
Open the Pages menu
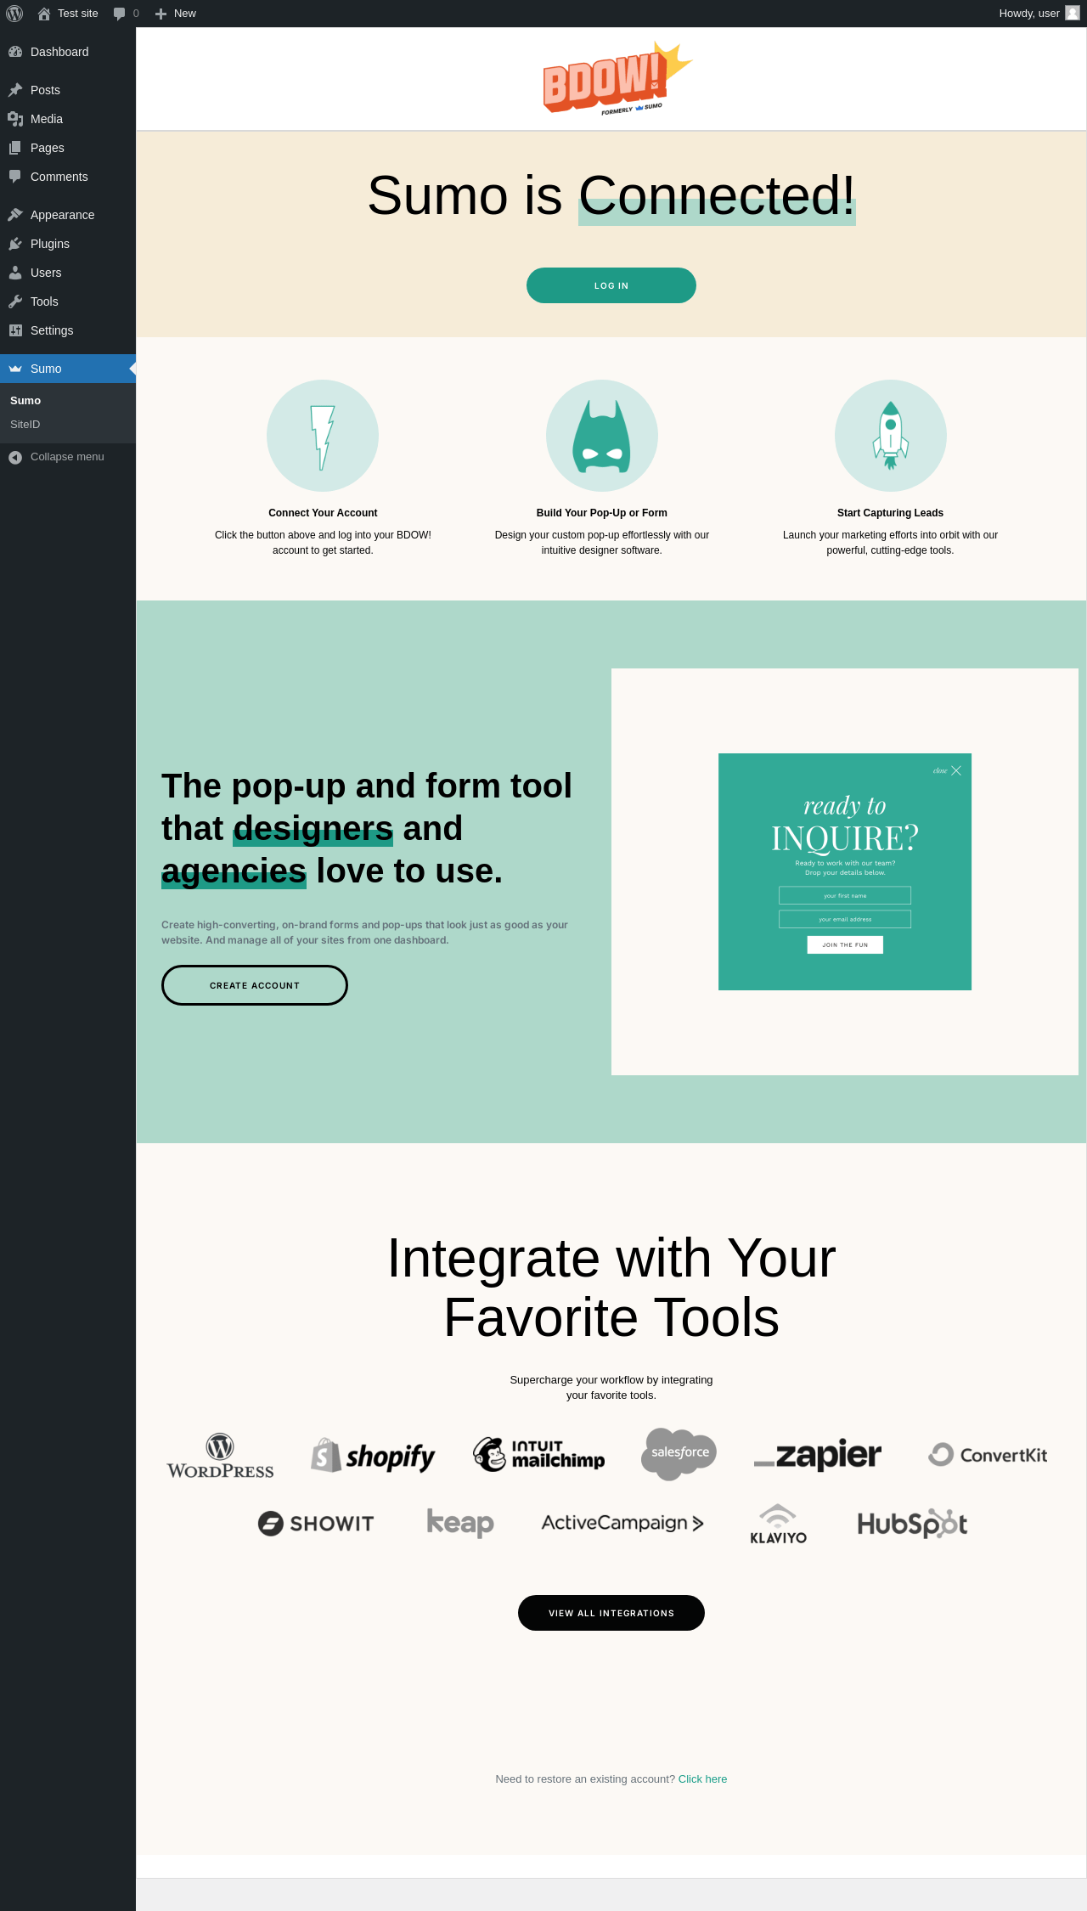click(x=68, y=148)
